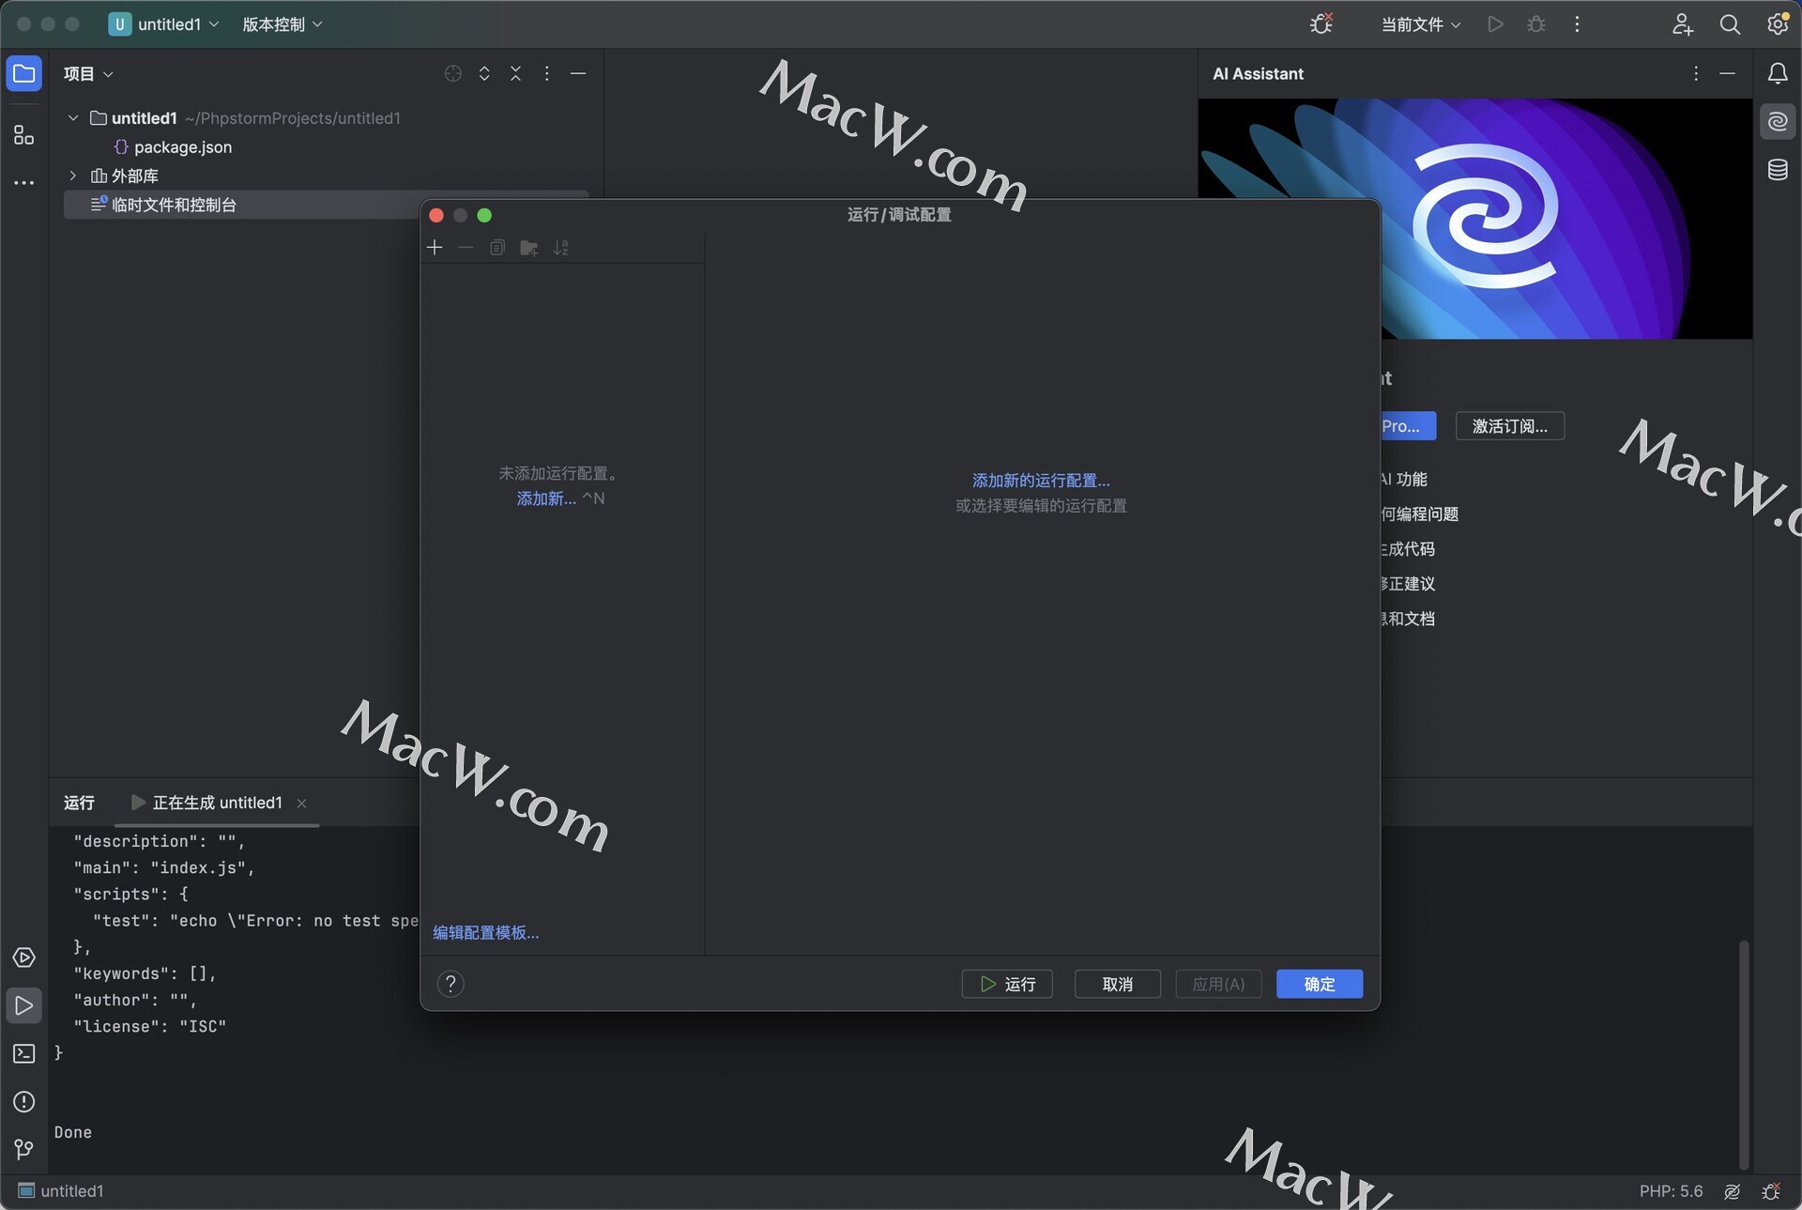Open IDE settings gear icon
The width and height of the screenshot is (1802, 1210).
[1778, 24]
